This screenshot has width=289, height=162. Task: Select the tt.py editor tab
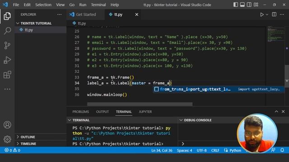point(122,14)
